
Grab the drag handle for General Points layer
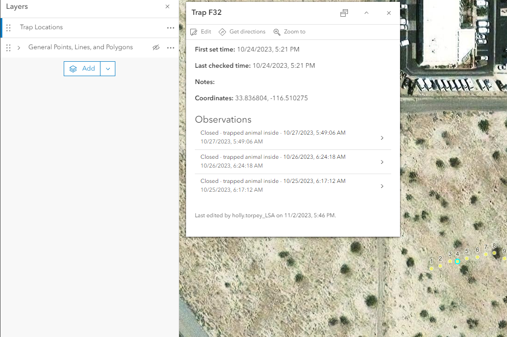[x=8, y=47]
